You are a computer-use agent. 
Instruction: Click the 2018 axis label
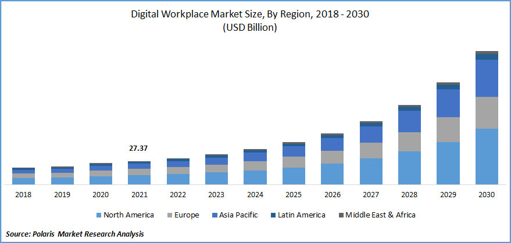[23, 195]
